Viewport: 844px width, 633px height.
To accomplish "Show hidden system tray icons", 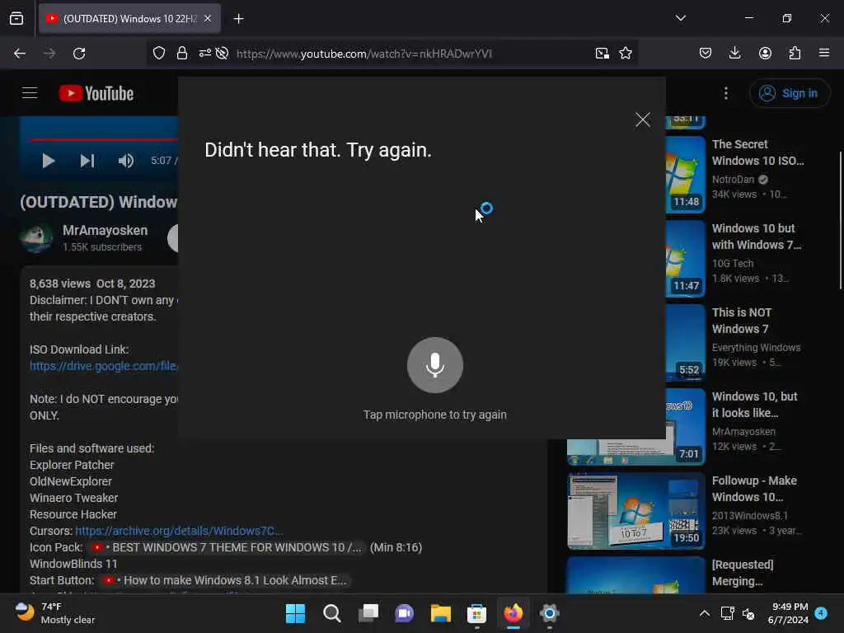I will [704, 613].
